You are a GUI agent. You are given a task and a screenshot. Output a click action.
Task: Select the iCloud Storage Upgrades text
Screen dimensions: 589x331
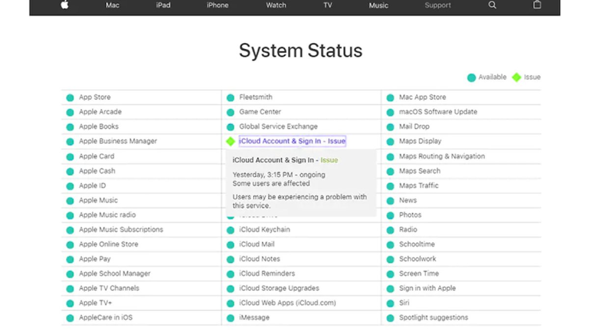pos(279,288)
